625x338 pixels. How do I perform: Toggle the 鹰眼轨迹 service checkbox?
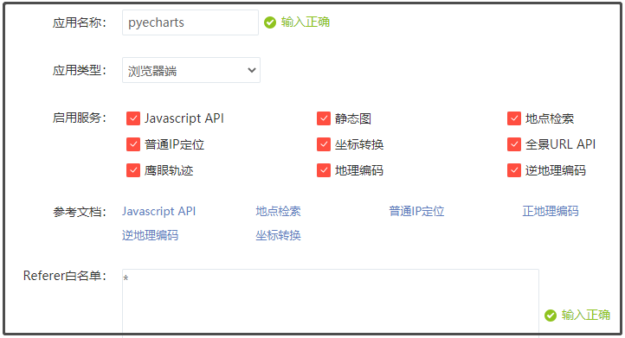tap(133, 170)
